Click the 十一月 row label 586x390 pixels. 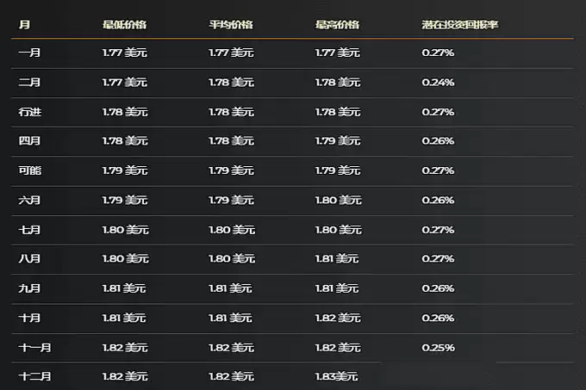(x=34, y=347)
